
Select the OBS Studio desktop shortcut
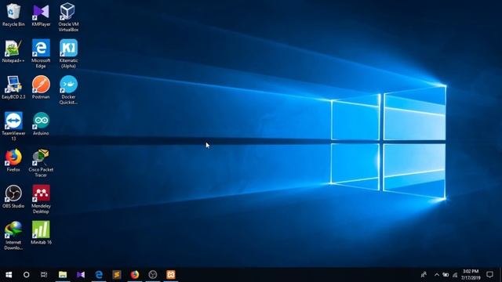point(13,197)
